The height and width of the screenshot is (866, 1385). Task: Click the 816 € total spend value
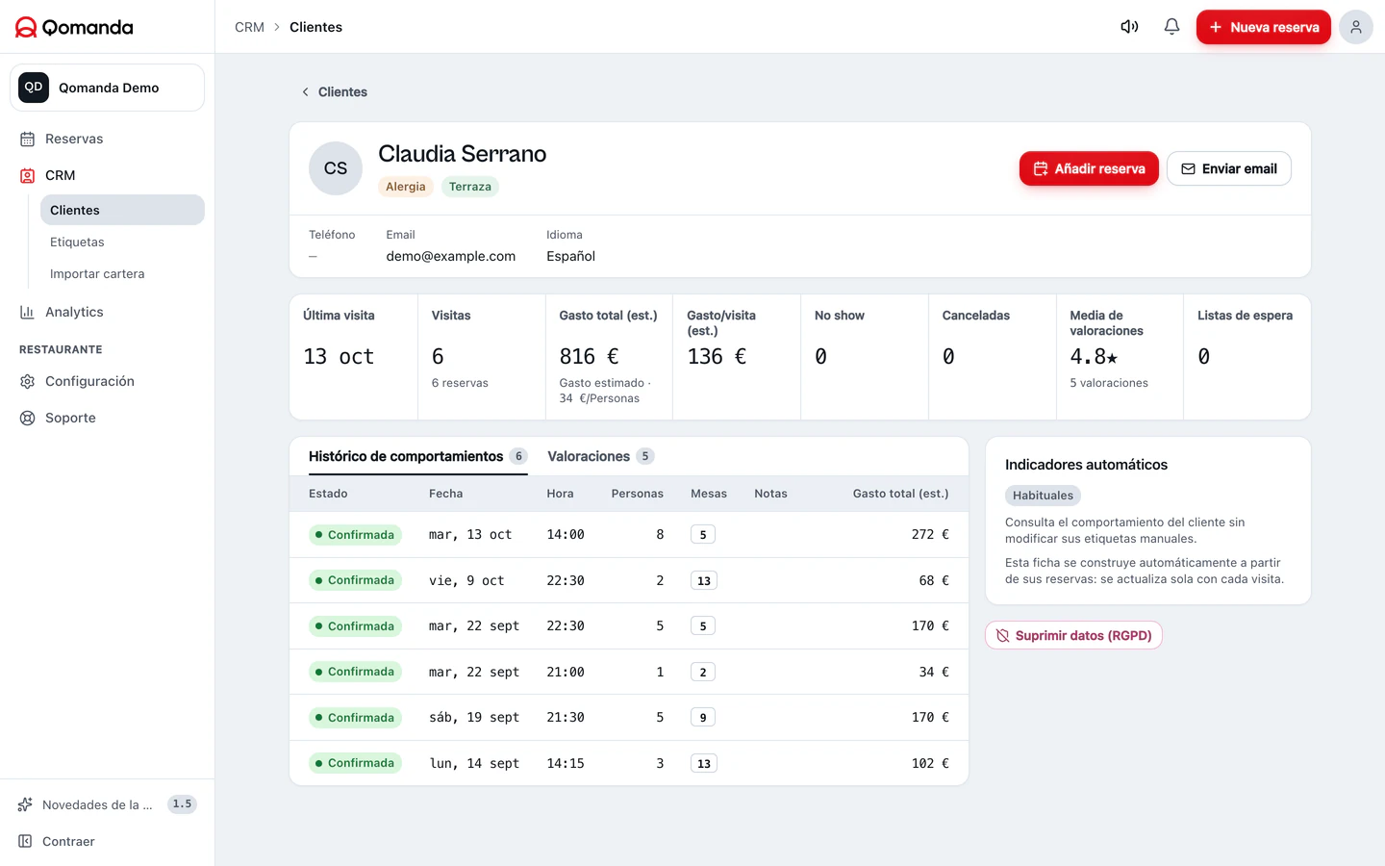[589, 357]
